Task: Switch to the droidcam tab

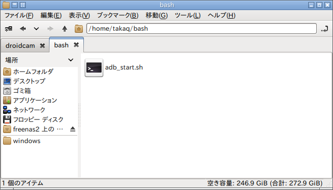Action: click(x=20, y=45)
